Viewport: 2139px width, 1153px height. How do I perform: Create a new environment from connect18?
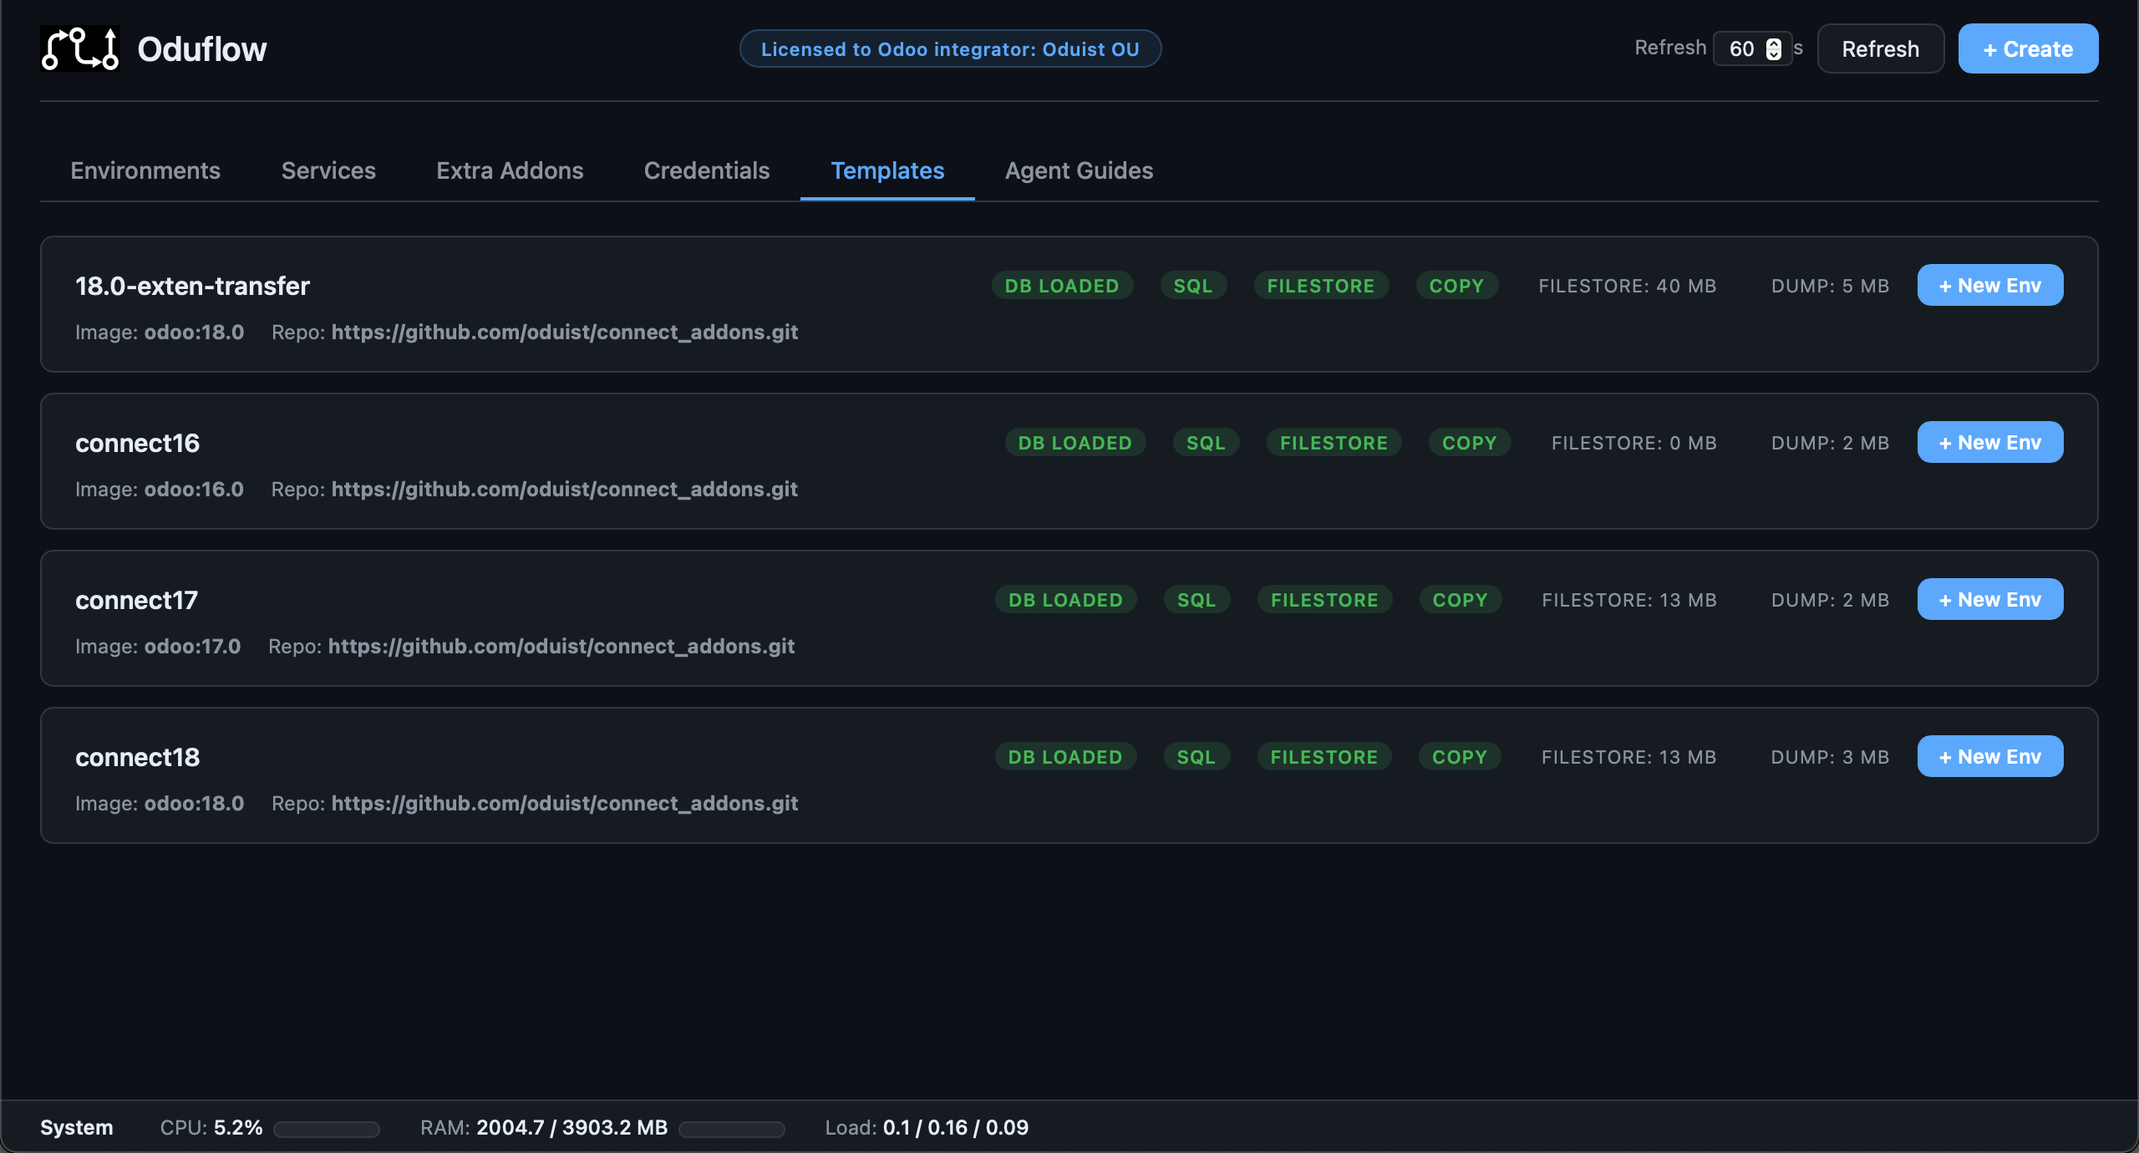(1989, 756)
